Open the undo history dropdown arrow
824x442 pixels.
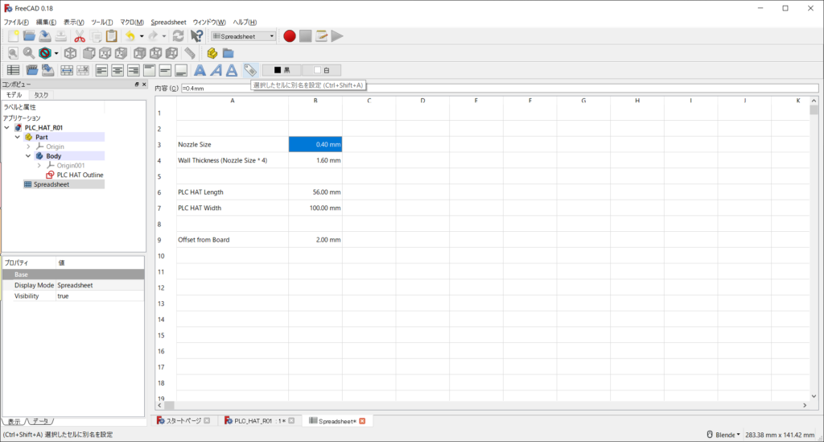tap(142, 35)
